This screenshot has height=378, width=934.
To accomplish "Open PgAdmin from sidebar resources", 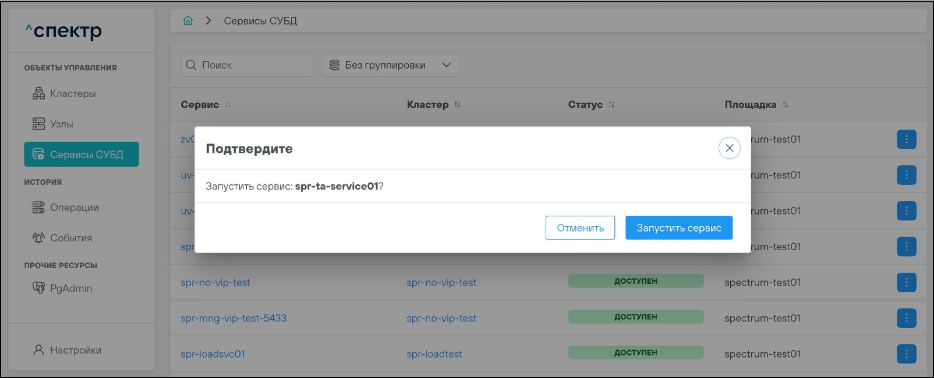I will click(x=71, y=288).
